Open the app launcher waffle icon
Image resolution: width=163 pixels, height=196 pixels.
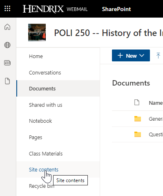(7, 9)
